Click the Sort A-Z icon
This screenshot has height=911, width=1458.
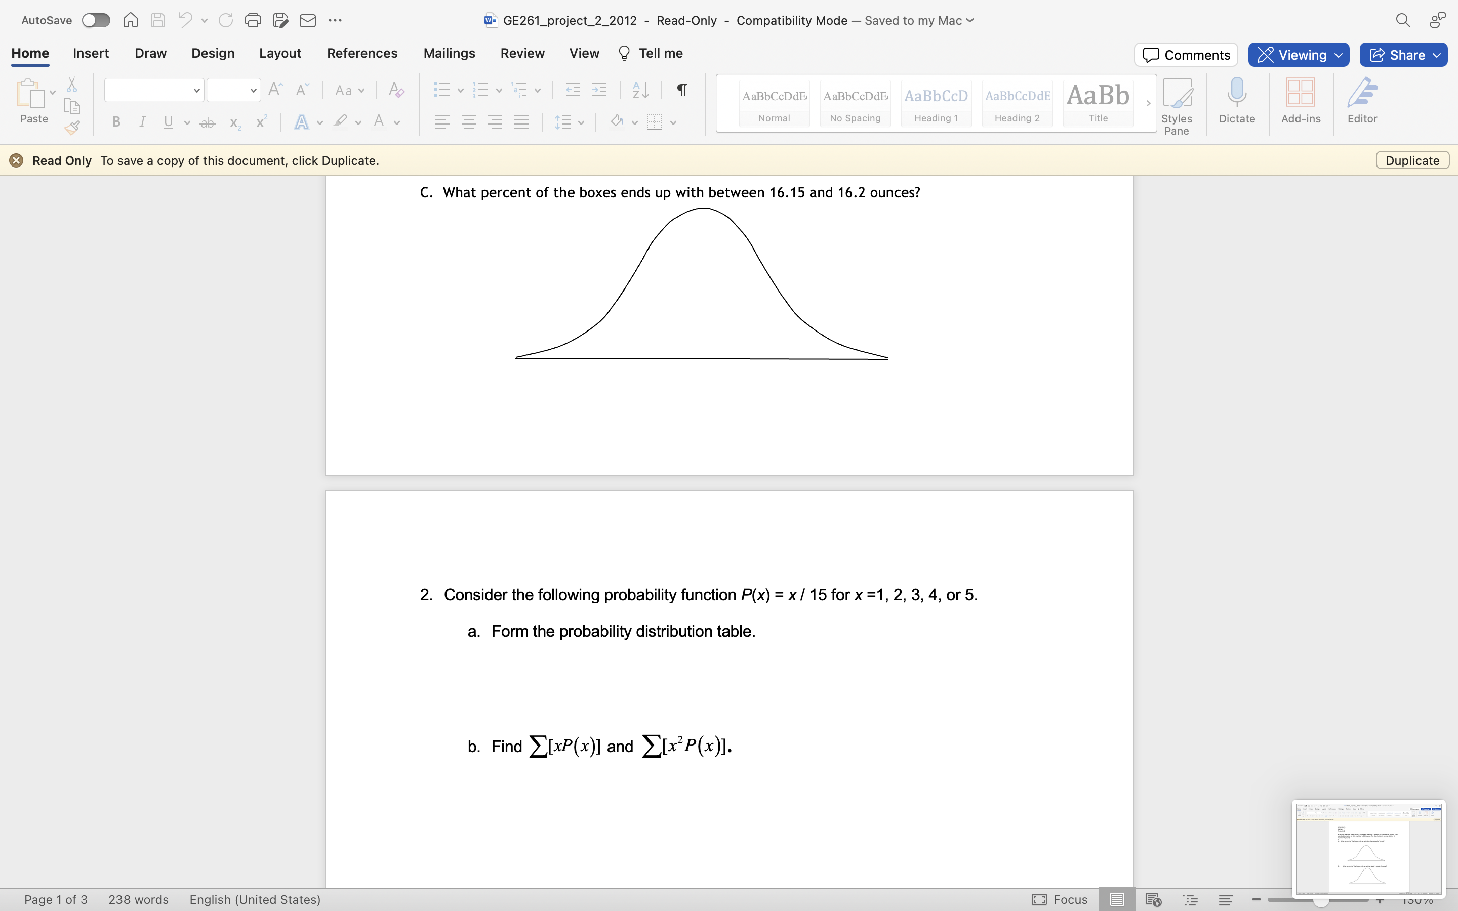coord(640,91)
